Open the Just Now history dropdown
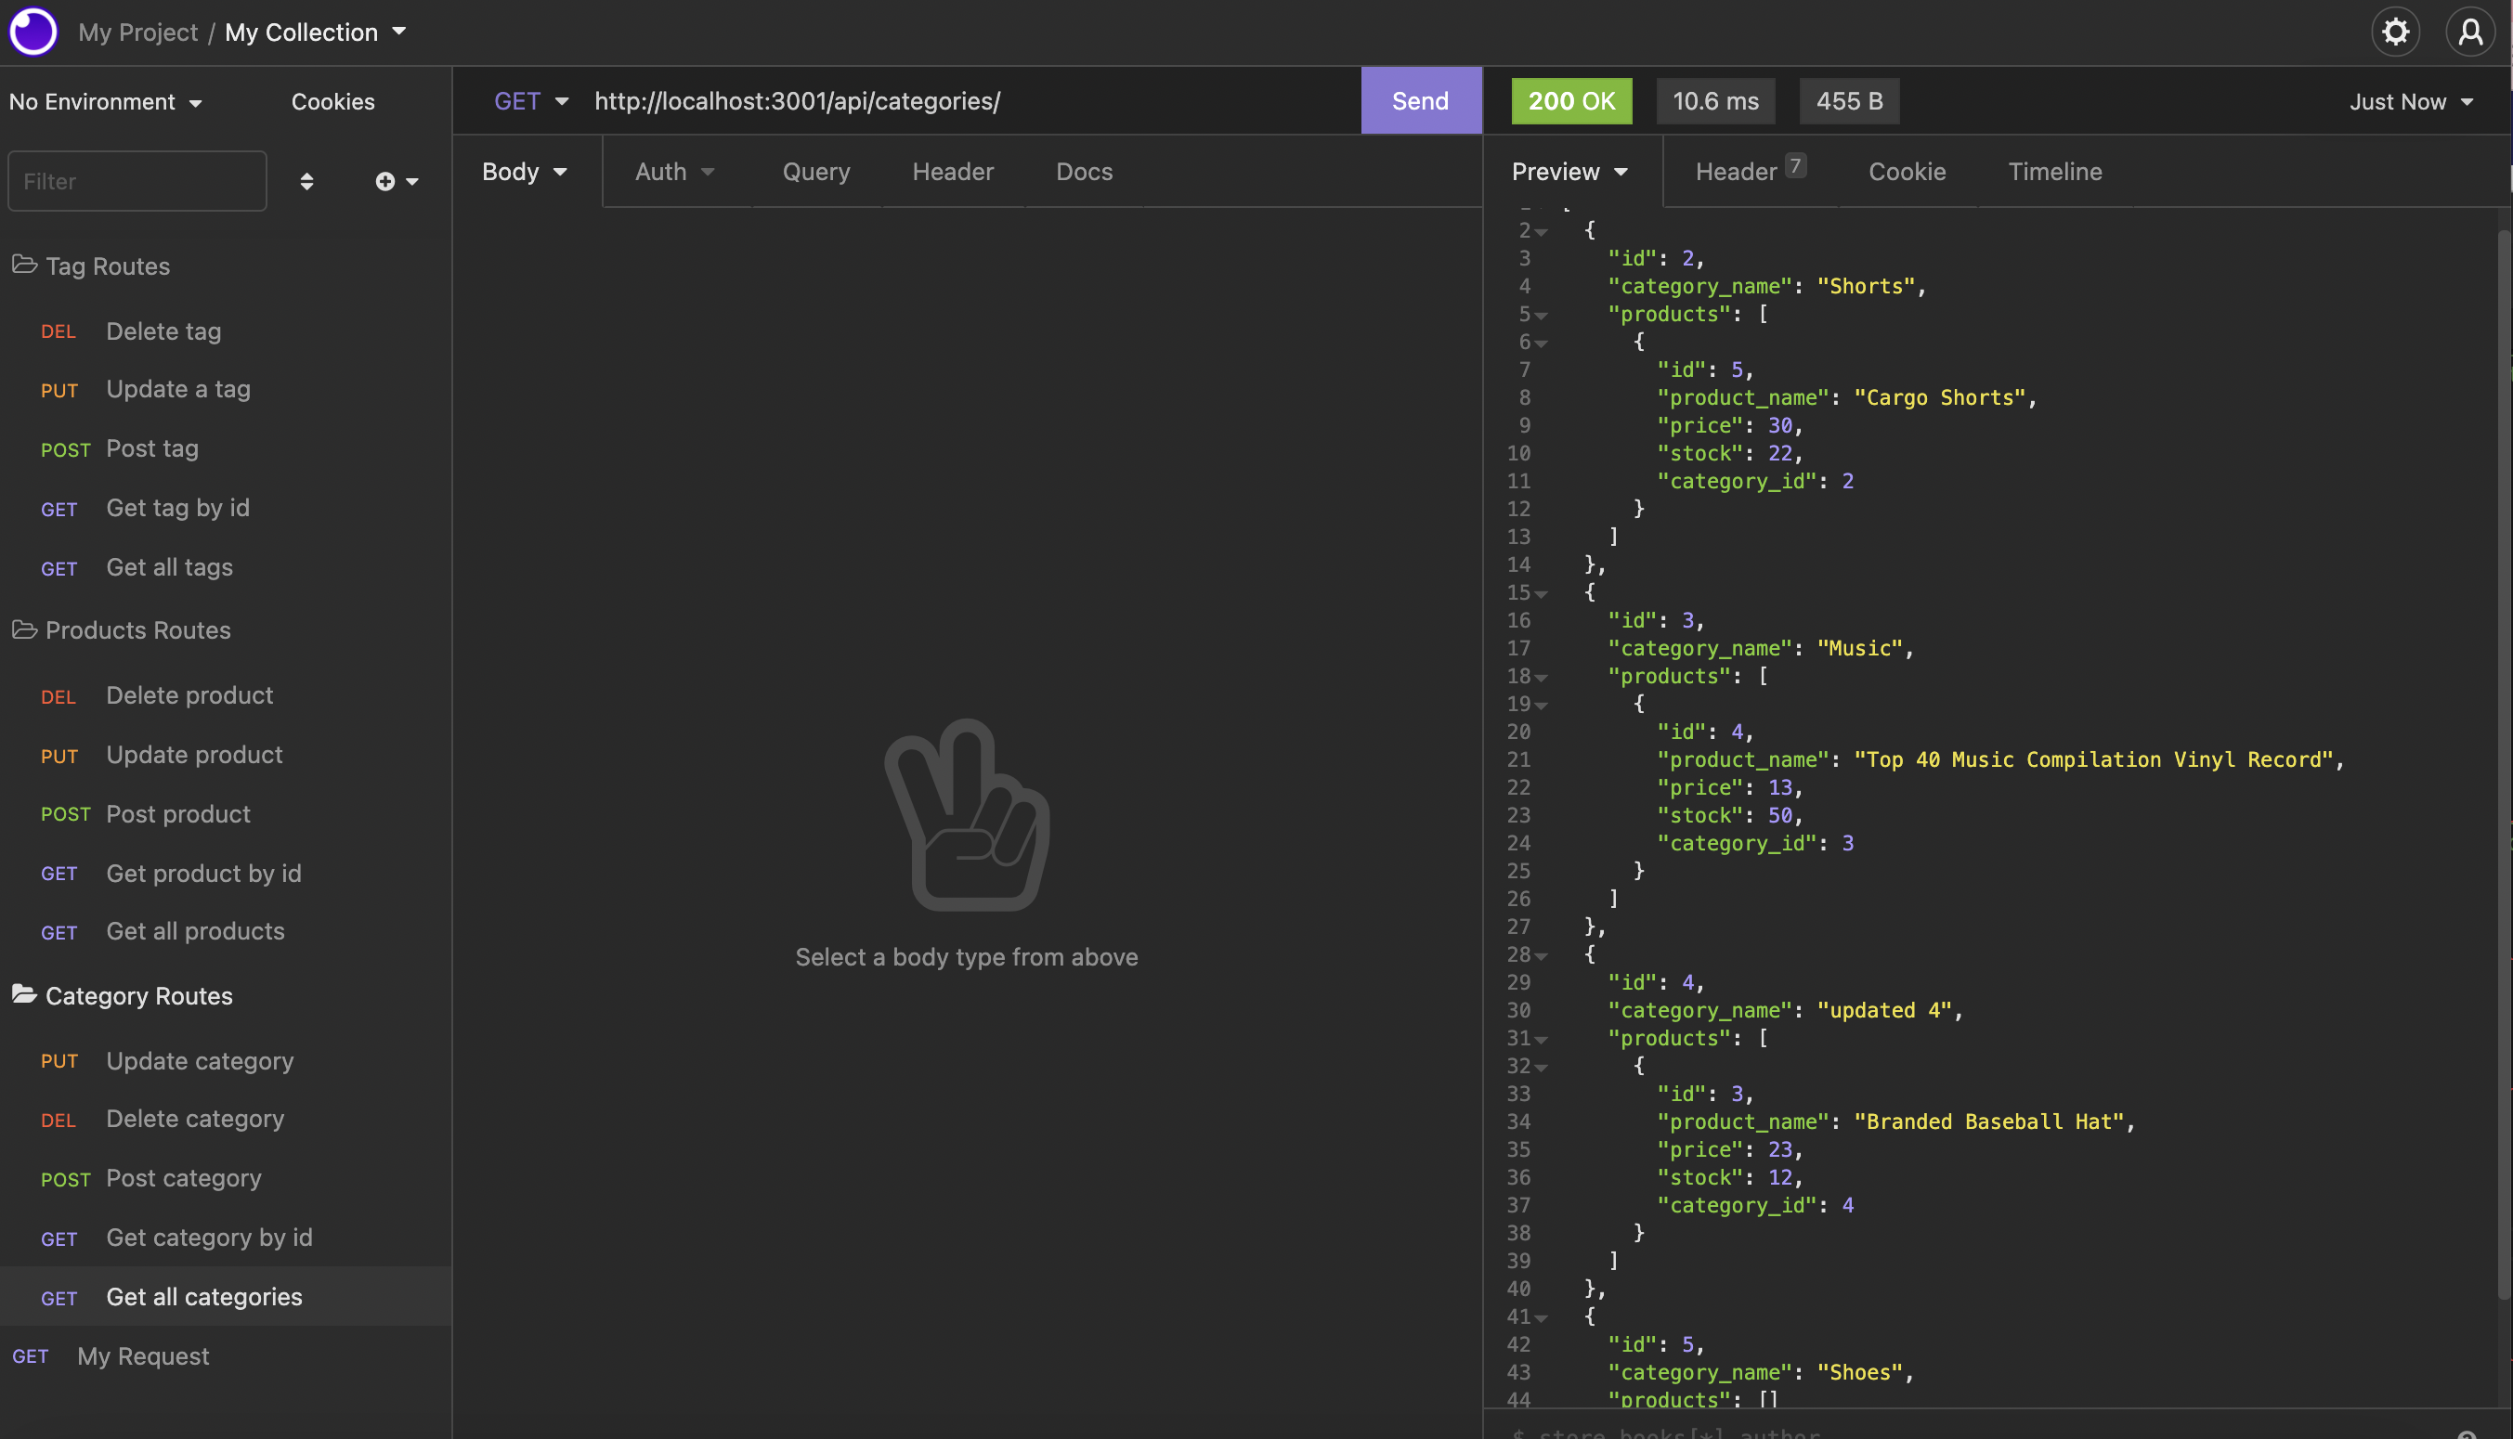 point(2410,102)
